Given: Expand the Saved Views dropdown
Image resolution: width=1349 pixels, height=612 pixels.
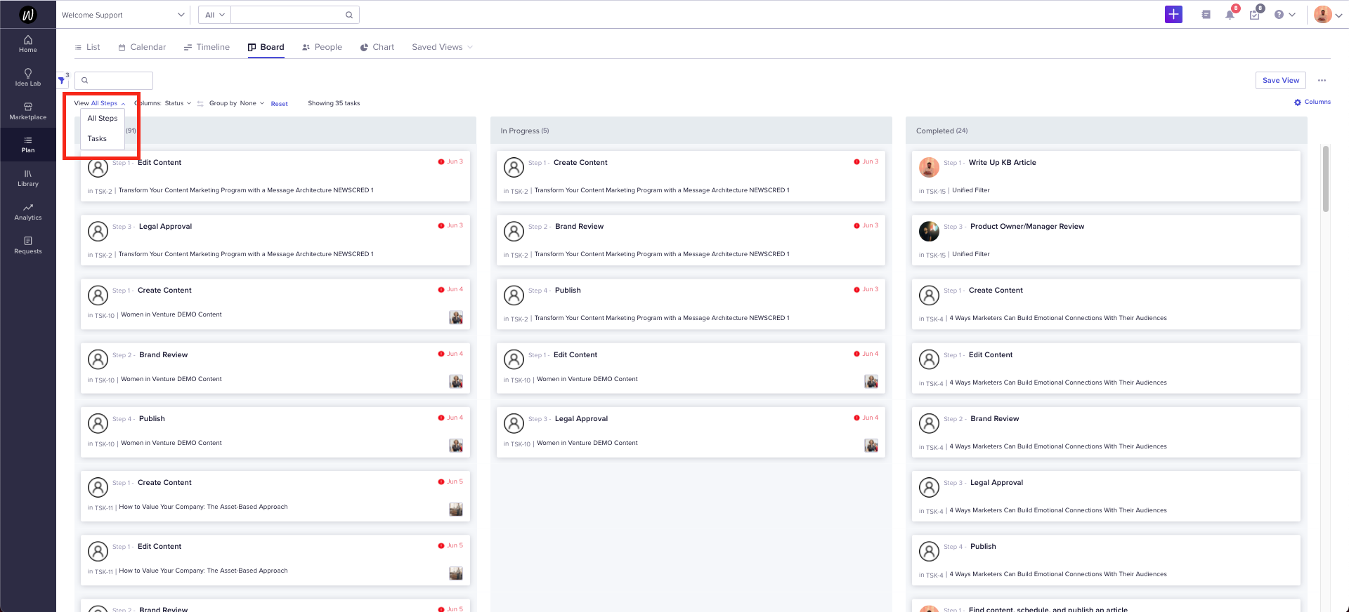Looking at the screenshot, I should click(x=442, y=47).
